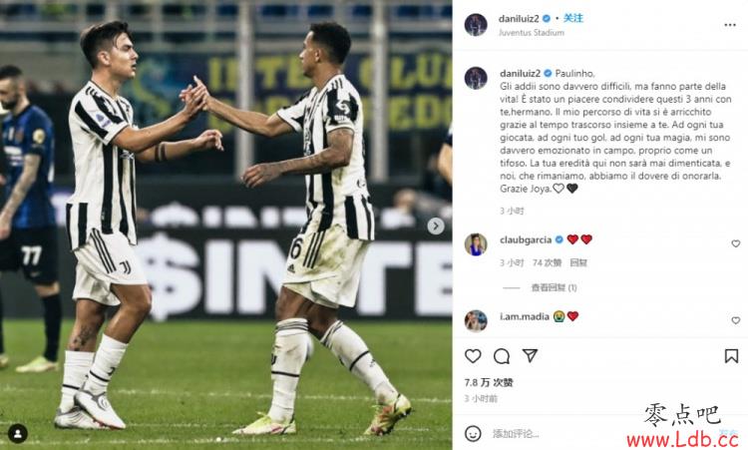748x450 pixels.
Task: Save post with the bookmark icon
Action: click(731, 356)
